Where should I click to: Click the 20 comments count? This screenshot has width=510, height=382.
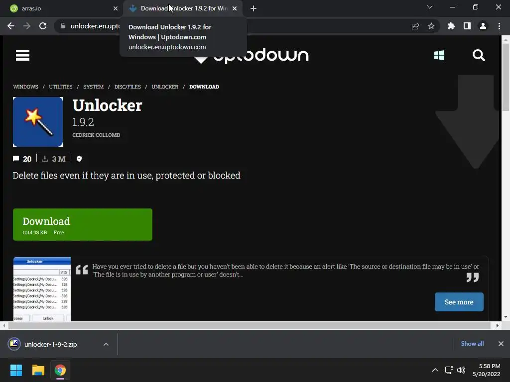pyautogui.click(x=27, y=159)
